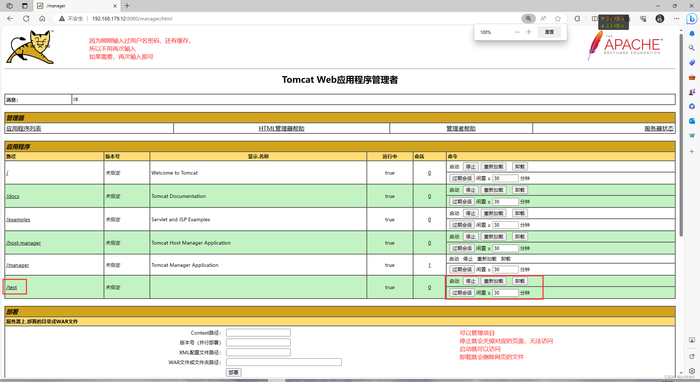
Task: Open 服务器状态 link
Action: [x=659, y=128]
